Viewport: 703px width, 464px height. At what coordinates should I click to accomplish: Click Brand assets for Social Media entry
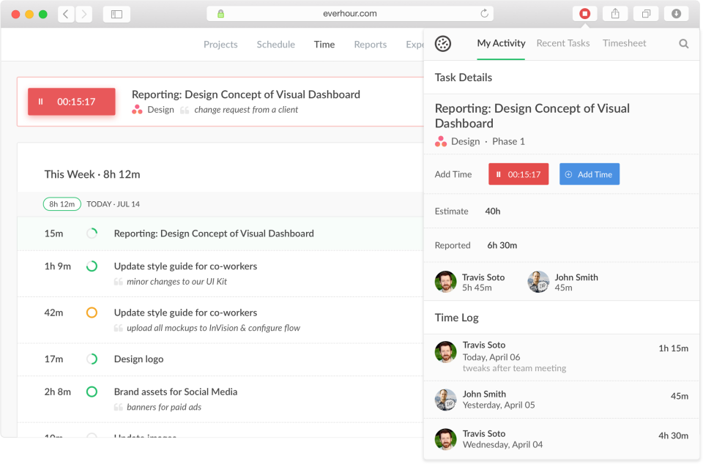point(176,392)
